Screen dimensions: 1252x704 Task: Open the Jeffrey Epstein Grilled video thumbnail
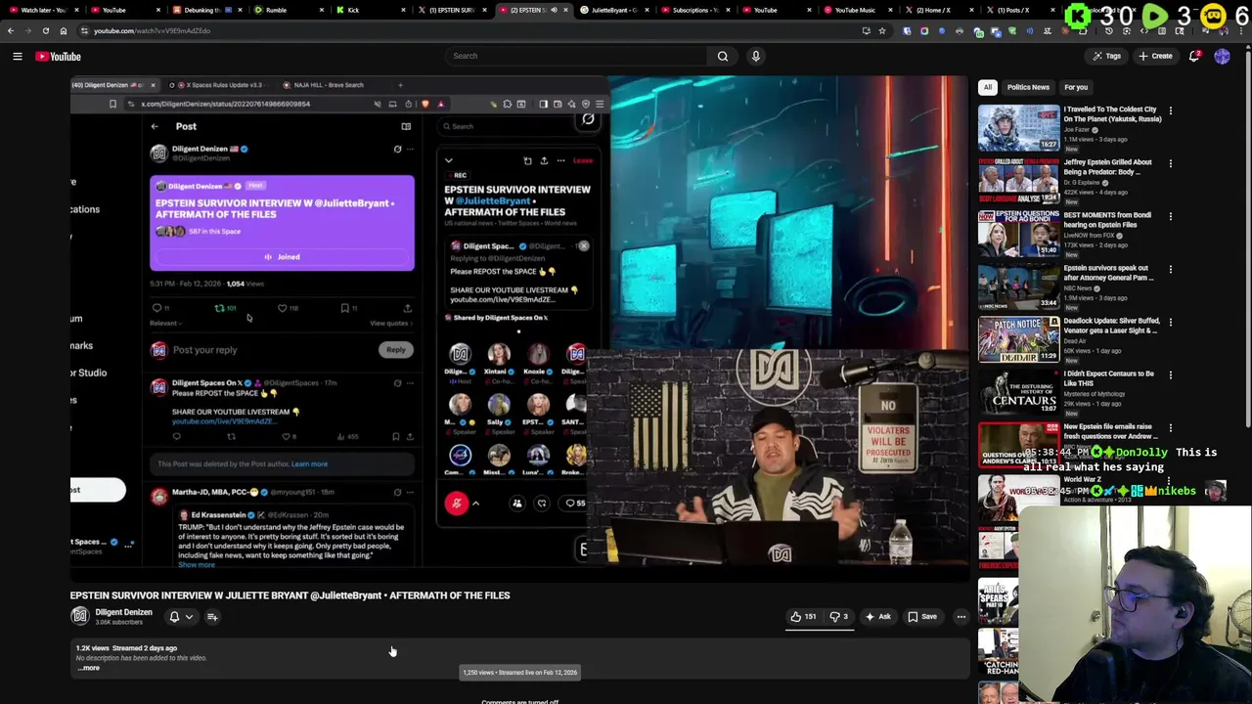click(1018, 180)
